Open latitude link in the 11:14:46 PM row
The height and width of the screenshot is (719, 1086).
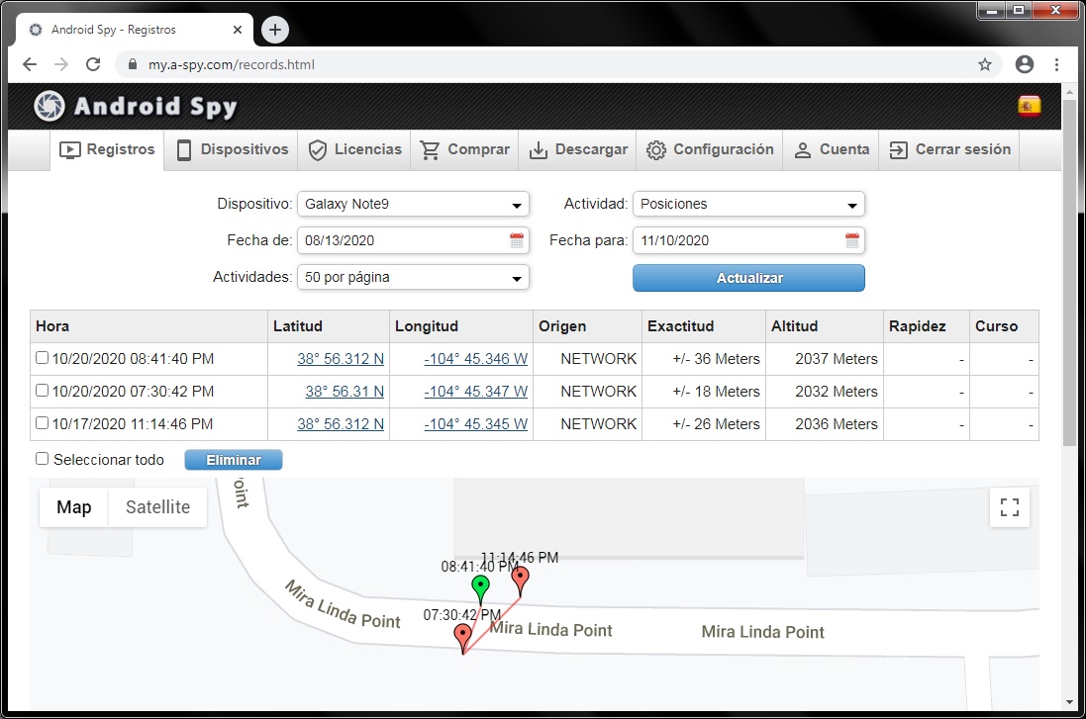[341, 424]
